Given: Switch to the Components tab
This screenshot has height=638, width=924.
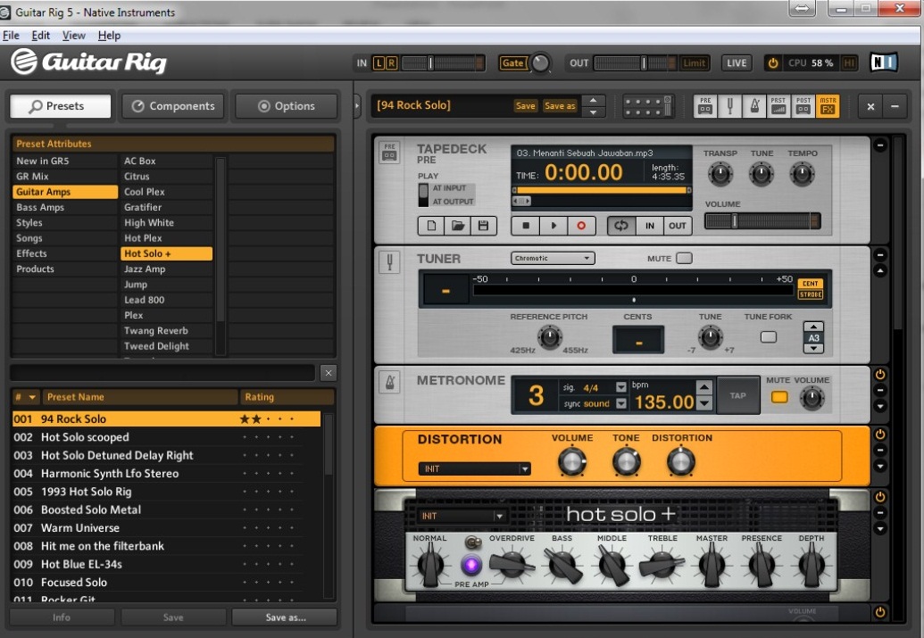Looking at the screenshot, I should click(172, 105).
